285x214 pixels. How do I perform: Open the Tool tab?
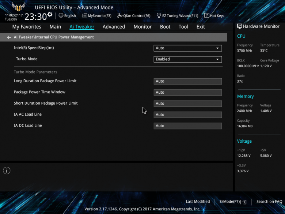click(183, 27)
